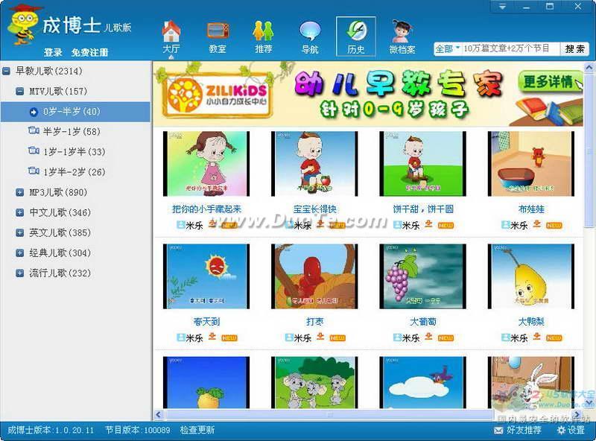Click 米乐 user icon under 大鸭梨
Viewport: 596px width, 441px height.
(506, 337)
